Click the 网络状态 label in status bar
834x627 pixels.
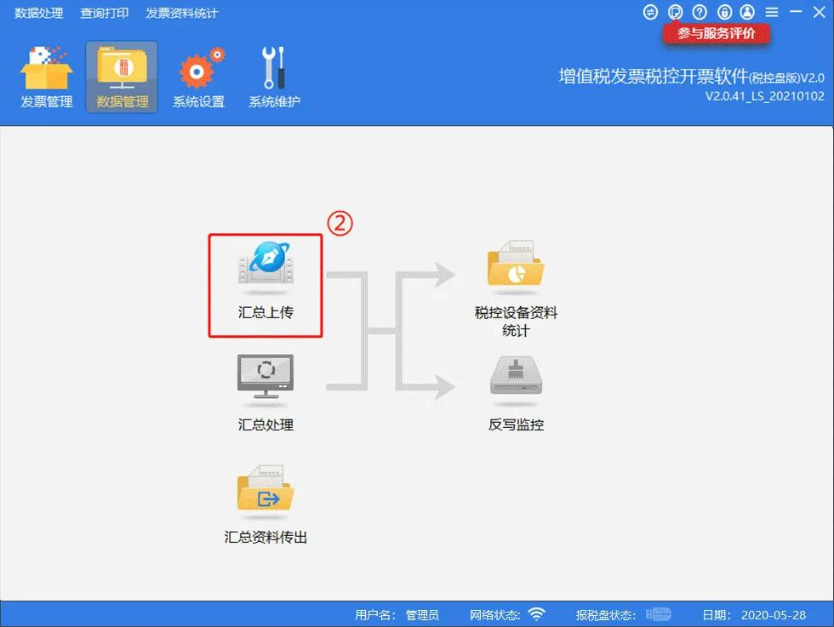(494, 615)
